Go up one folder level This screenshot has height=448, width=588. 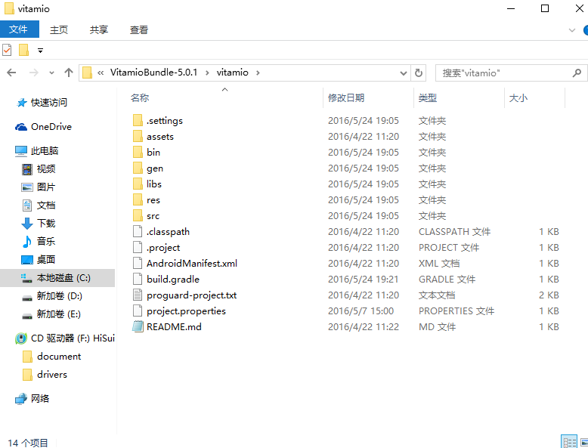point(68,73)
